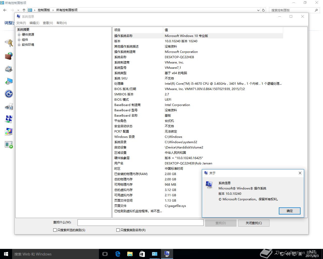Open 文件(F) menu

[21, 23]
